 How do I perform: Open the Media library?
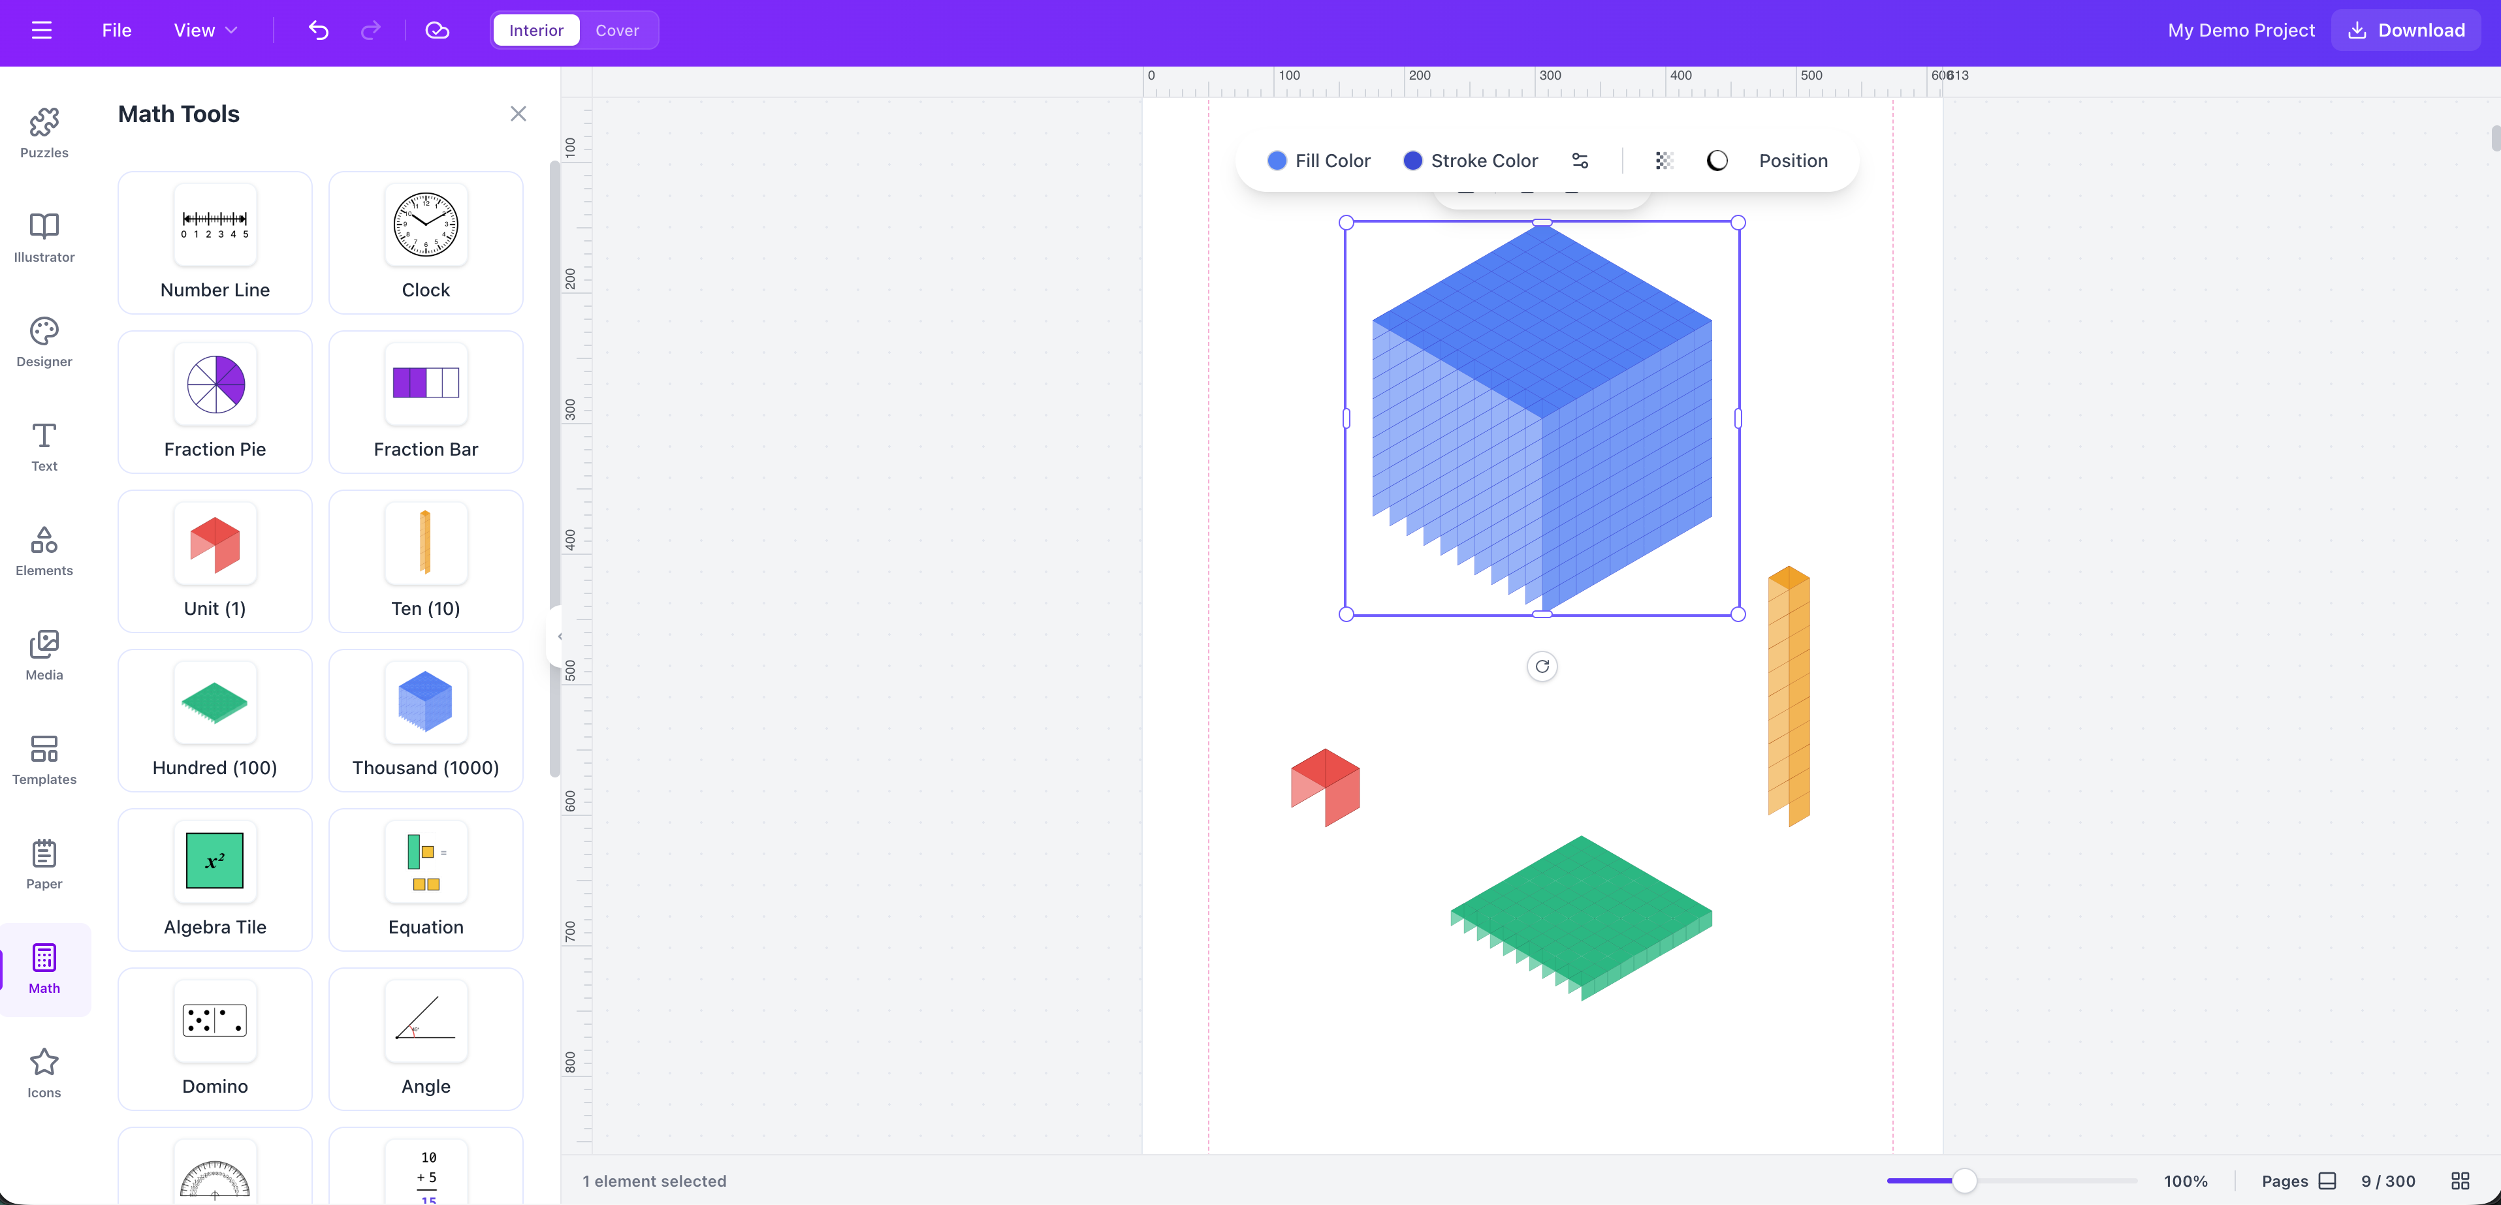coord(44,655)
